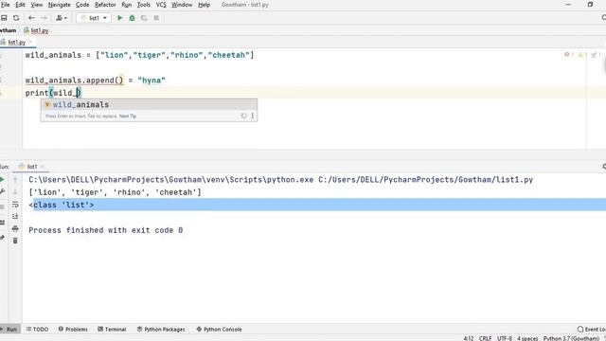Click the red error indicator in editor corner

tap(568, 55)
